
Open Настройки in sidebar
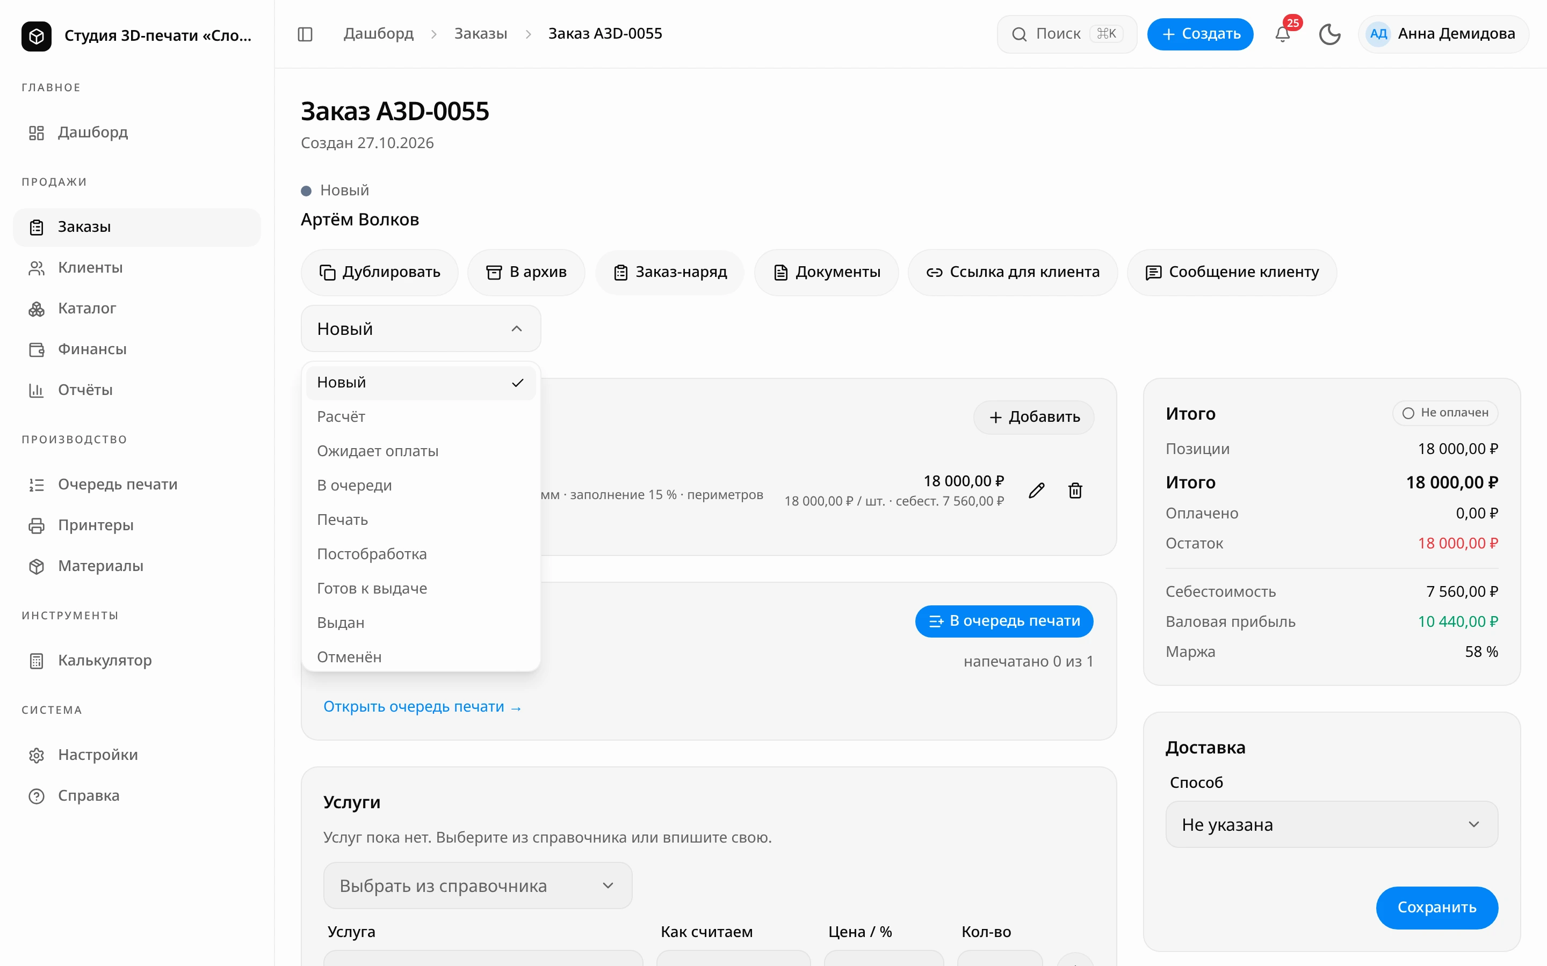pyautogui.click(x=137, y=755)
